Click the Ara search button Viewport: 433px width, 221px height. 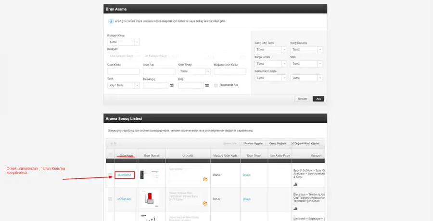[x=318, y=99]
